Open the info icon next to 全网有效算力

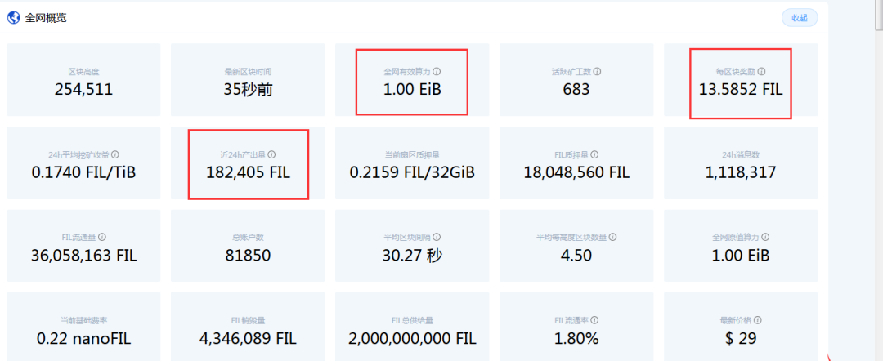[x=437, y=72]
